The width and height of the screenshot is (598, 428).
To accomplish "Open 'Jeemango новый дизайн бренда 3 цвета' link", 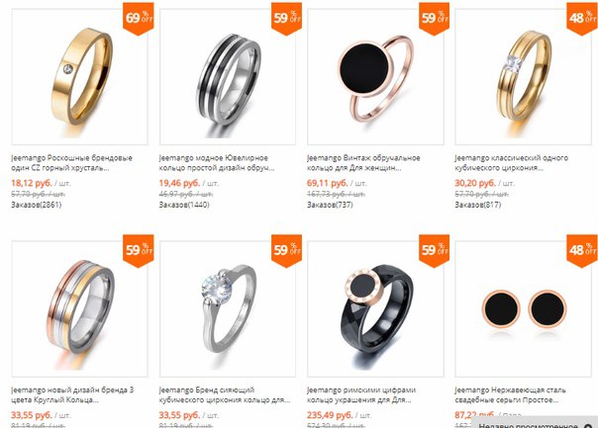I will [x=72, y=394].
